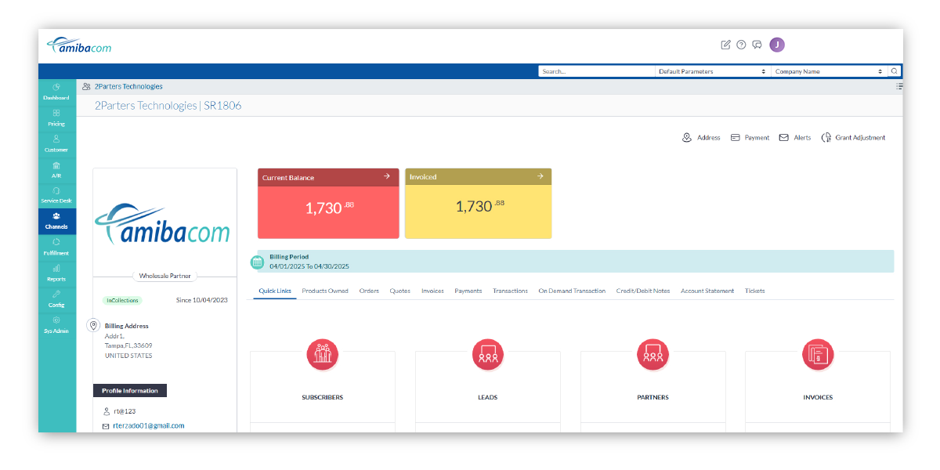Click the LEADS card label
The height and width of the screenshot is (470, 940).
pos(488,398)
